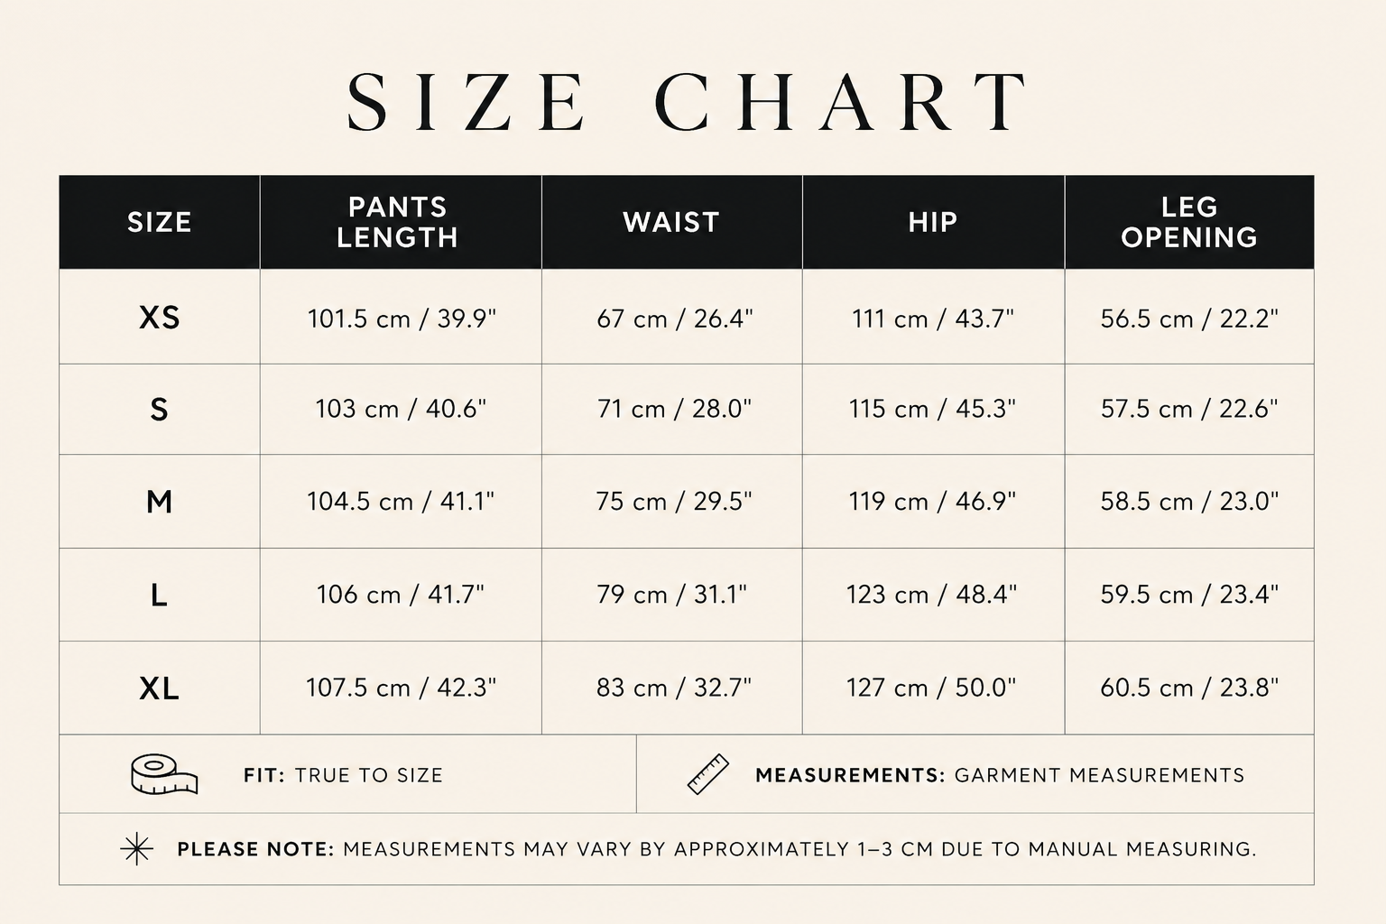Click the L hip value 123 cm
The height and width of the screenshot is (924, 1386).
coord(931,594)
